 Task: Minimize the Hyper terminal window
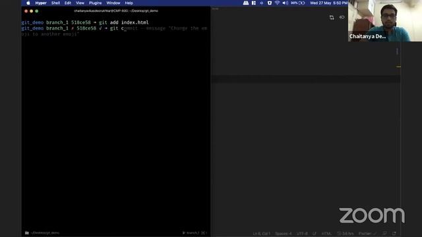pyautogui.click(x=32, y=11)
